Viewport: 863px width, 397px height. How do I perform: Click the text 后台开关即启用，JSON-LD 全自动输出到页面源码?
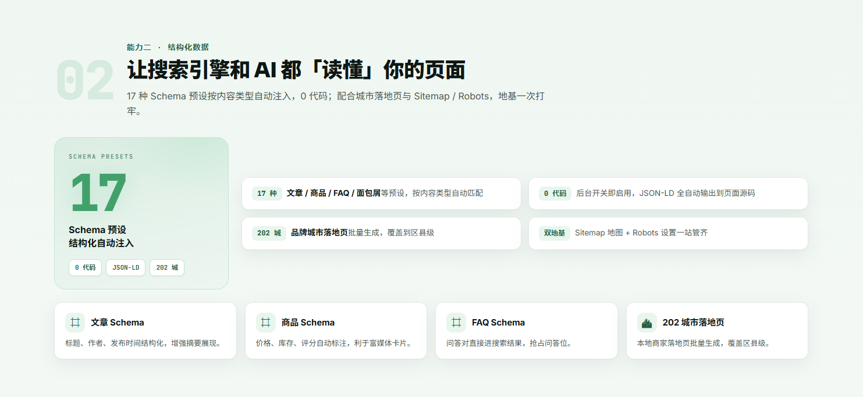click(x=665, y=194)
